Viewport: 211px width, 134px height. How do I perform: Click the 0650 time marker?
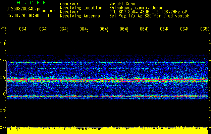205,29
